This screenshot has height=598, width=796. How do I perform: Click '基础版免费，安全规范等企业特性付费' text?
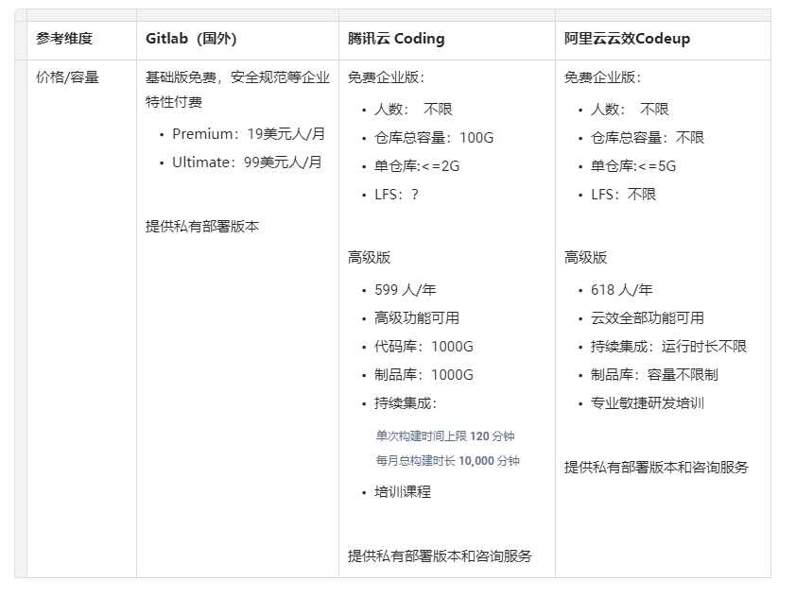tap(237, 89)
